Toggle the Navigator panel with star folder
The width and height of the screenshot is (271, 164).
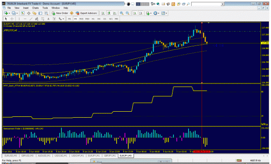tap(34, 13)
